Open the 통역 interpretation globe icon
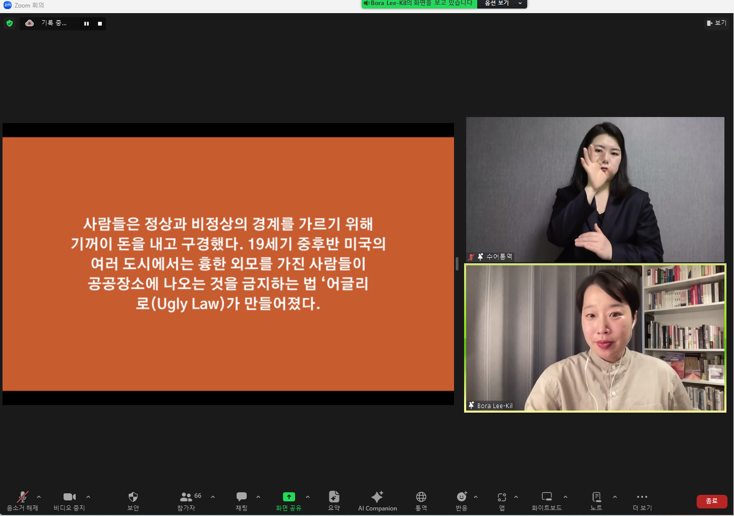This screenshot has height=516, width=734. click(421, 500)
